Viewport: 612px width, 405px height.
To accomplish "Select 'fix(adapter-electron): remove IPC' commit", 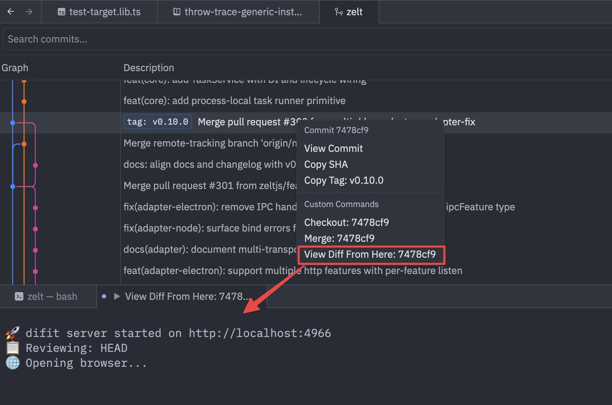I will pos(210,207).
